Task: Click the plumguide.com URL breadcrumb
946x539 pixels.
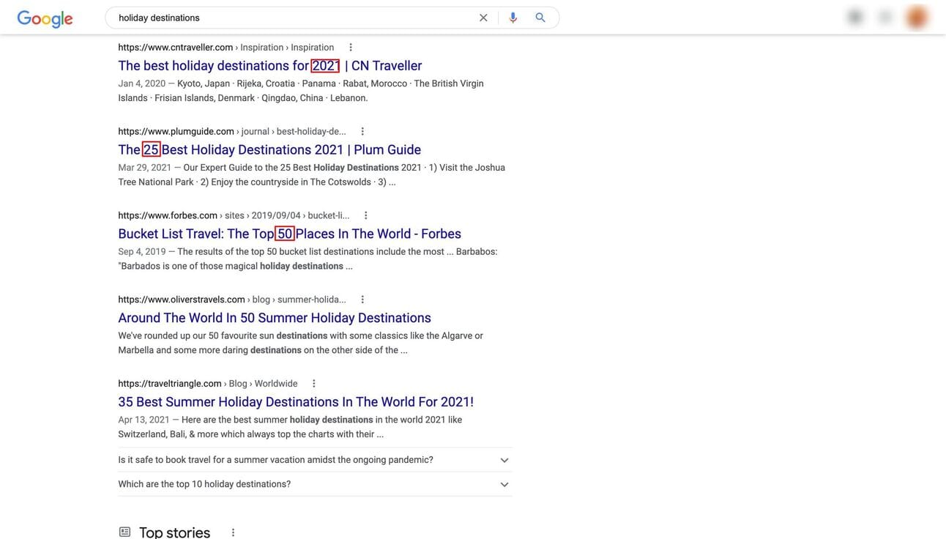Action: [232, 132]
